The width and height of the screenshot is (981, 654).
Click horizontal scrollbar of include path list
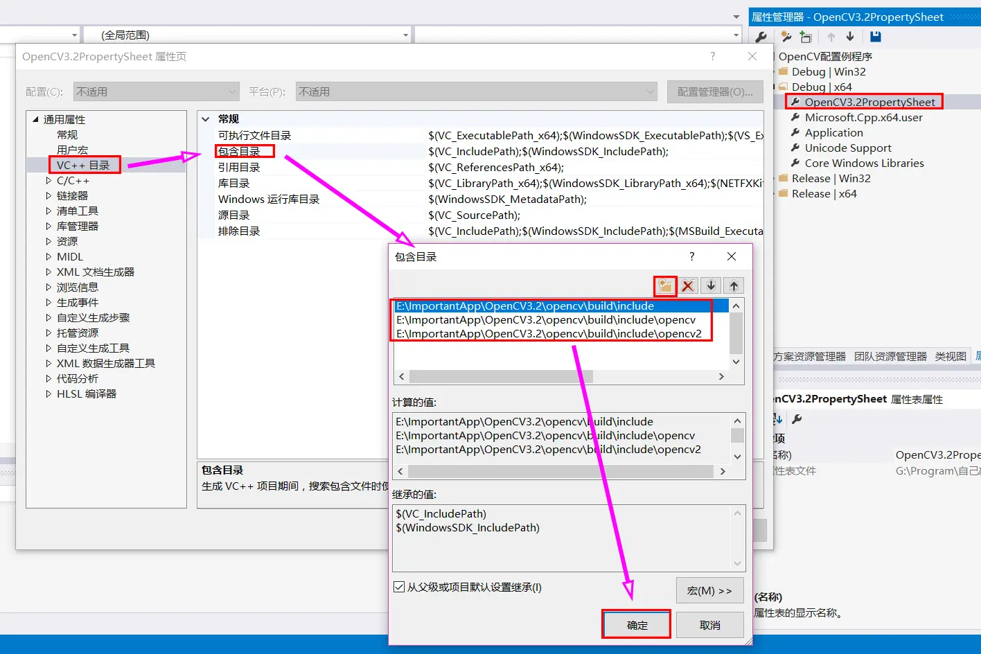click(x=501, y=376)
